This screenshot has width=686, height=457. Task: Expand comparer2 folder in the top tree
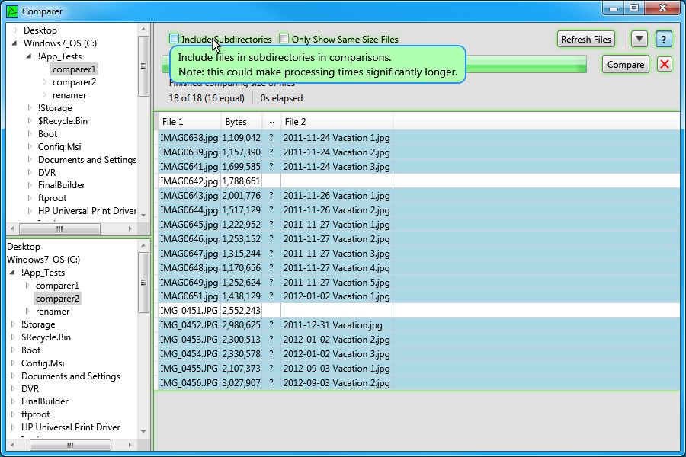(x=44, y=82)
